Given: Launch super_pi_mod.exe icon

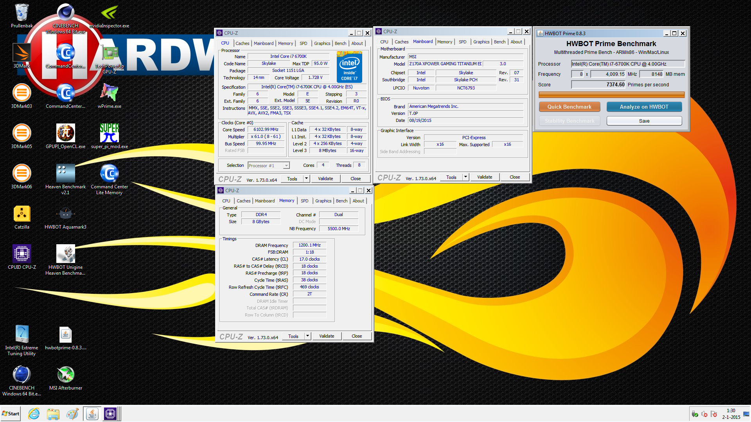Looking at the screenshot, I should pyautogui.click(x=110, y=136).
